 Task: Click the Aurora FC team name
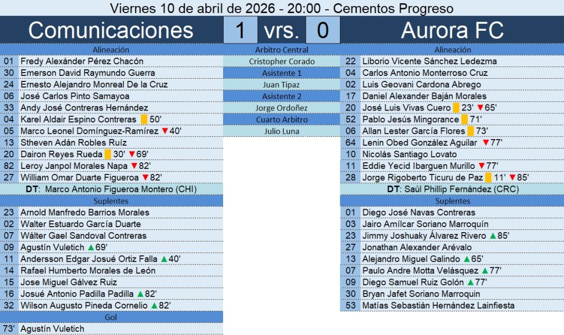tap(452, 30)
